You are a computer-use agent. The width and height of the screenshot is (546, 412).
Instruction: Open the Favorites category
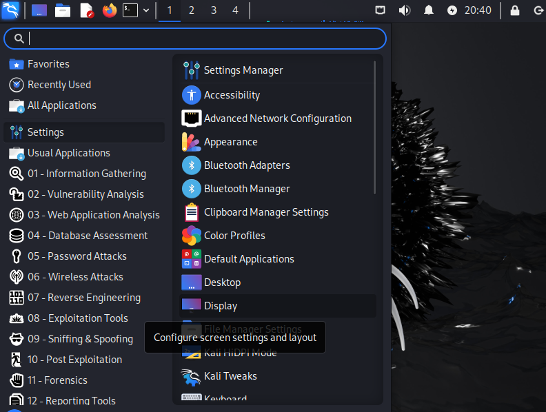(83, 64)
